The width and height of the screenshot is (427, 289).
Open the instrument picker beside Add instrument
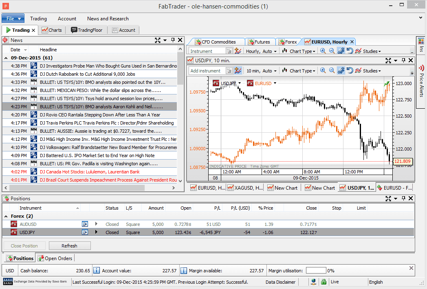click(229, 71)
